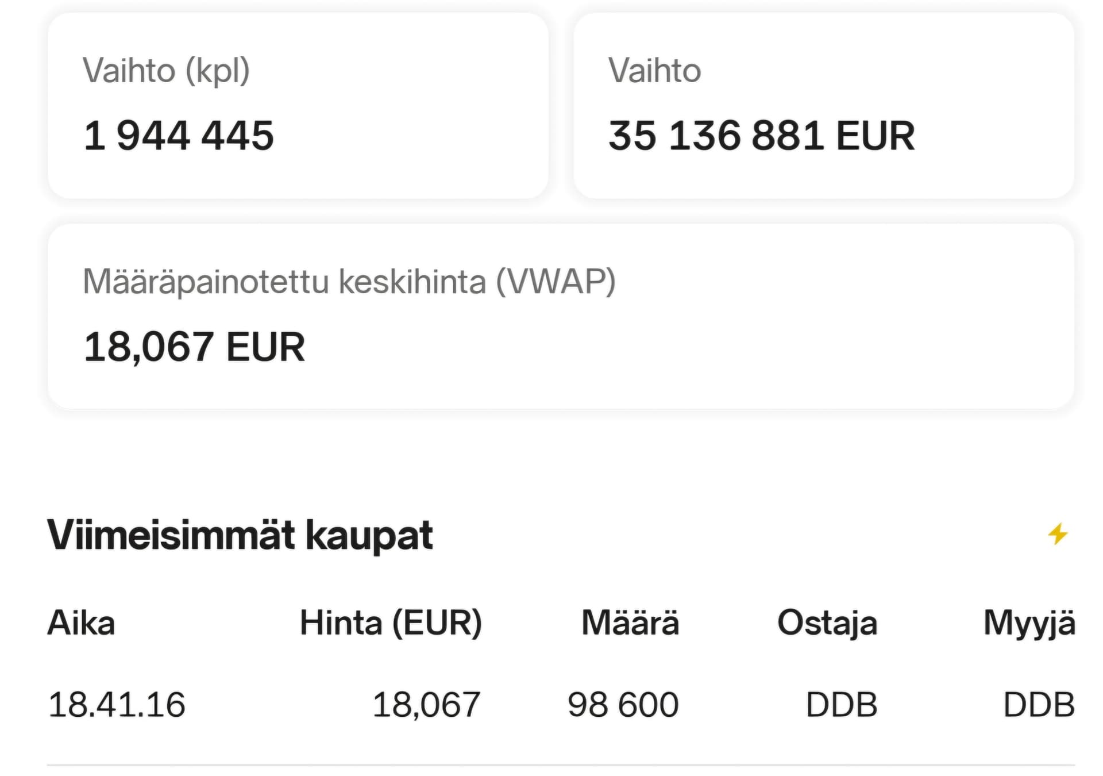Click the EUR unit in VWAP card
Screen dimensions: 1103x776
tap(265, 347)
